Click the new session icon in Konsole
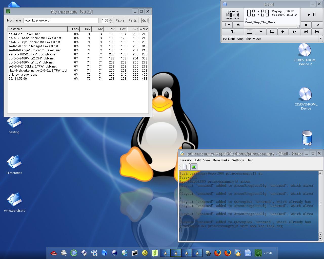Image resolution: width=324 pixels, height=259 pixels. tap(185, 167)
